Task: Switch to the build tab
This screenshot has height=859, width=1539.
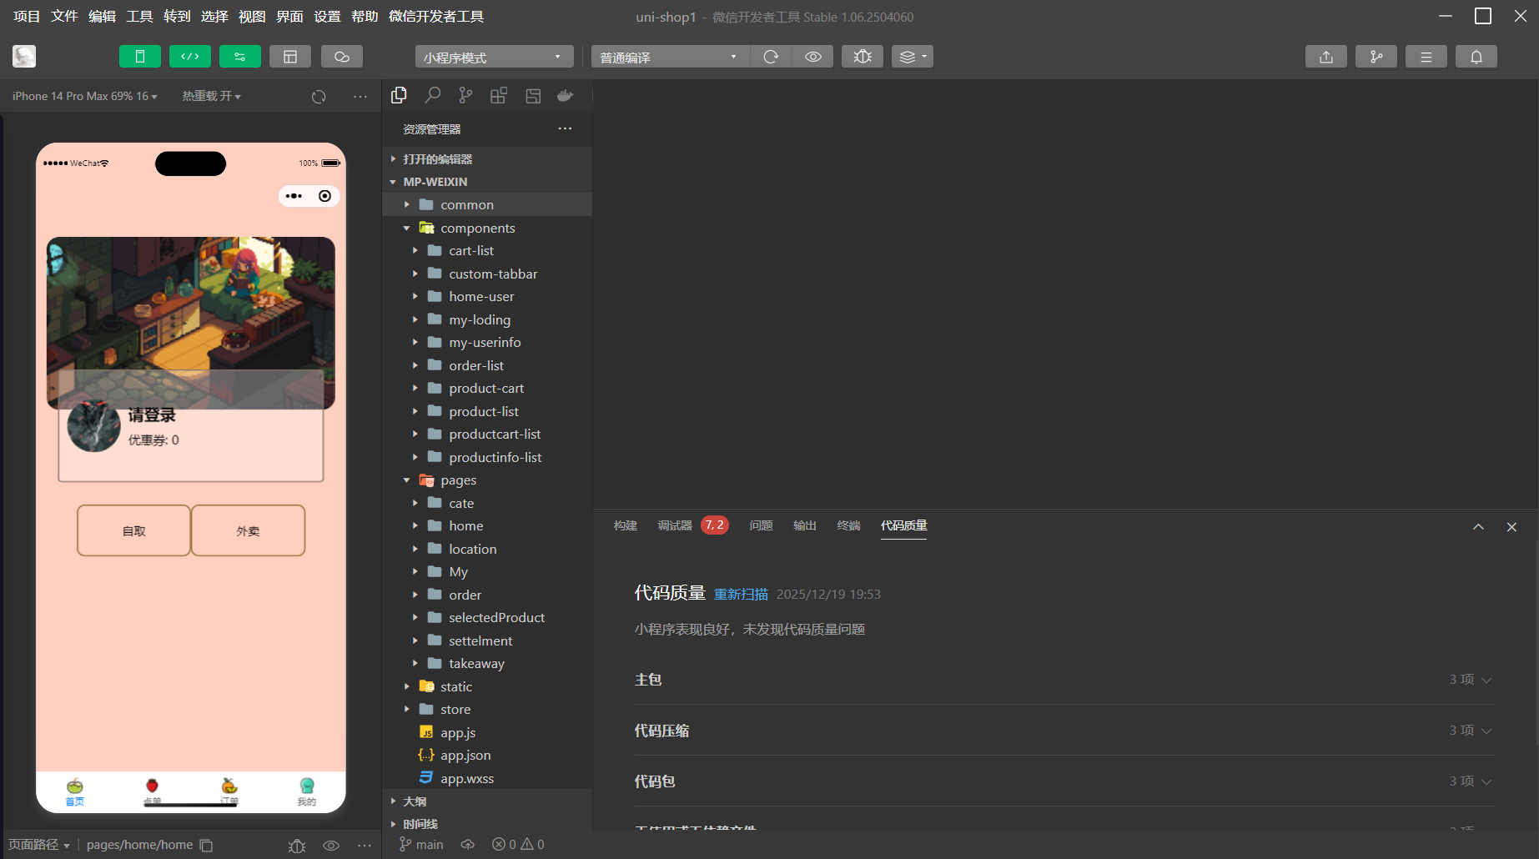Action: point(626,525)
